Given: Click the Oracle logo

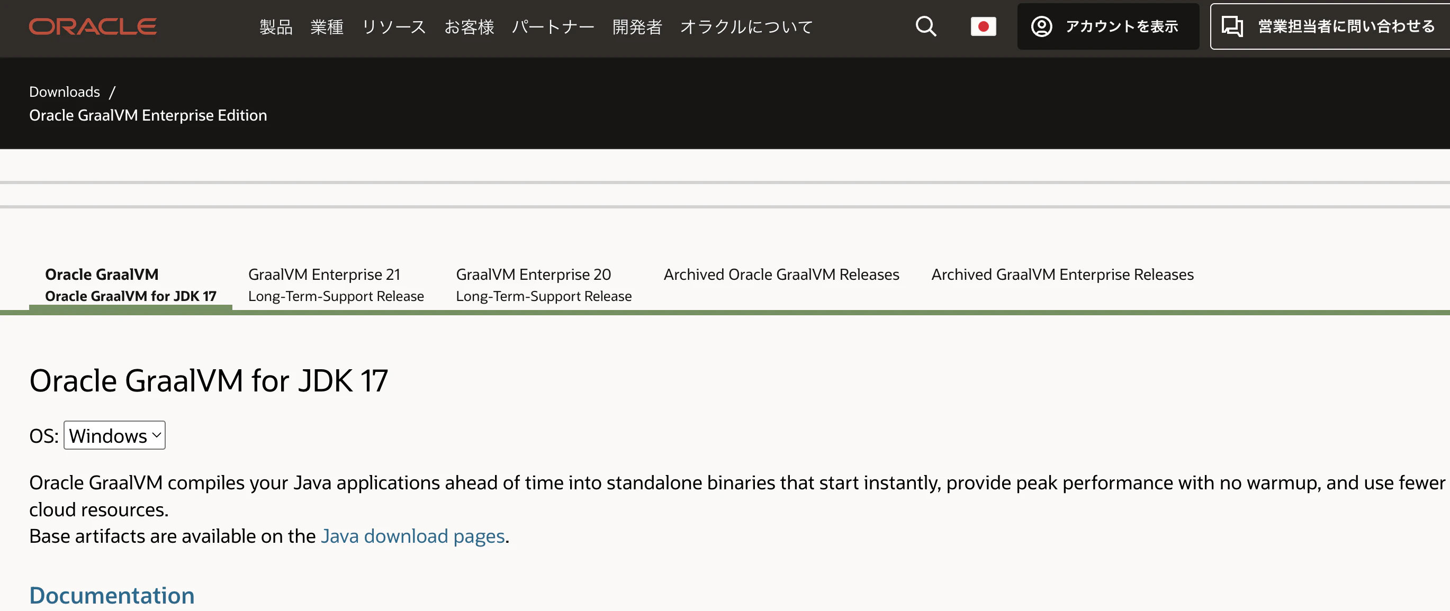Looking at the screenshot, I should pyautogui.click(x=93, y=26).
